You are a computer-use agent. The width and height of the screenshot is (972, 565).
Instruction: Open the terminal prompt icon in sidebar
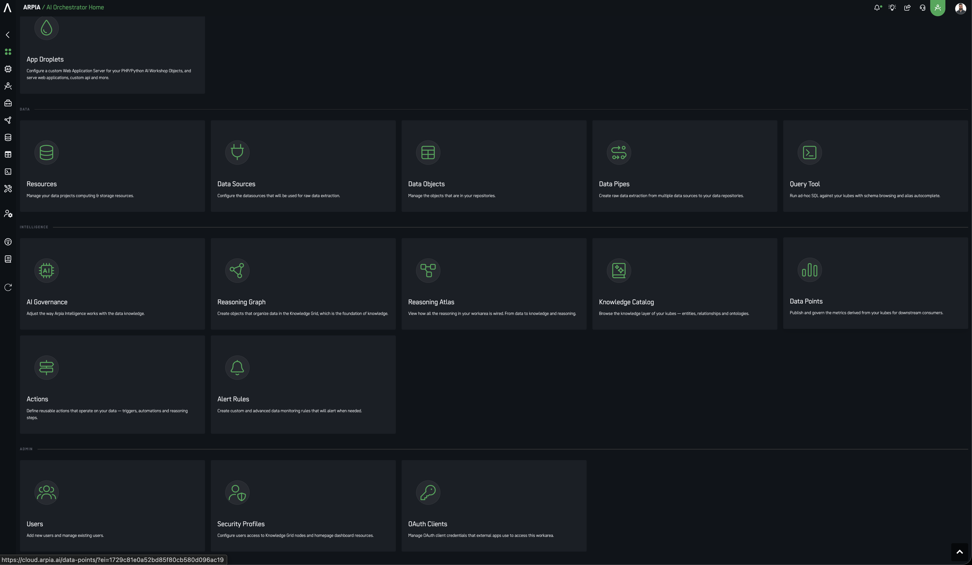click(8, 172)
